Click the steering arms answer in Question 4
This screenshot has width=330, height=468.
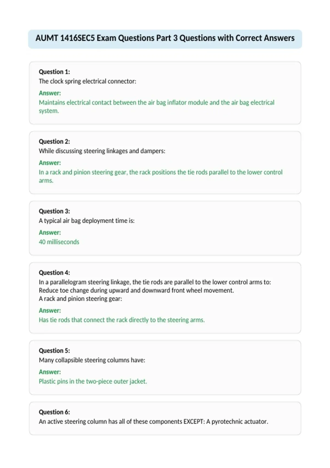(122, 320)
